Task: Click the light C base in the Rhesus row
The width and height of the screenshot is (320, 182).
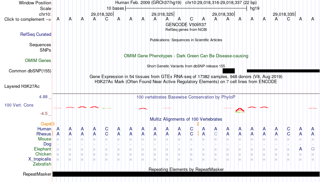Action: click(x=216, y=134)
